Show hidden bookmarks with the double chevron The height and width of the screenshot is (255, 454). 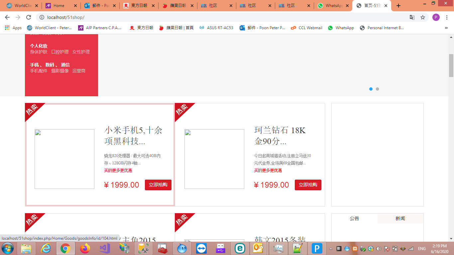click(x=446, y=28)
